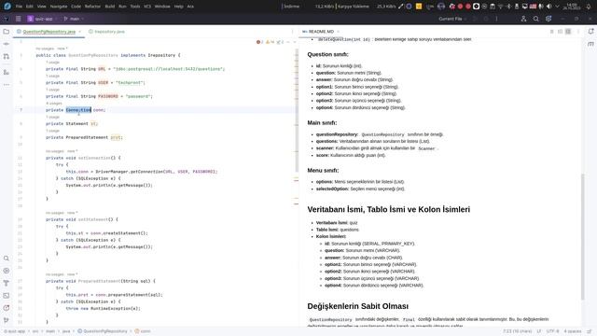Open the Commit tool window icon
This screenshot has height=336, width=597.
[x=7, y=44]
